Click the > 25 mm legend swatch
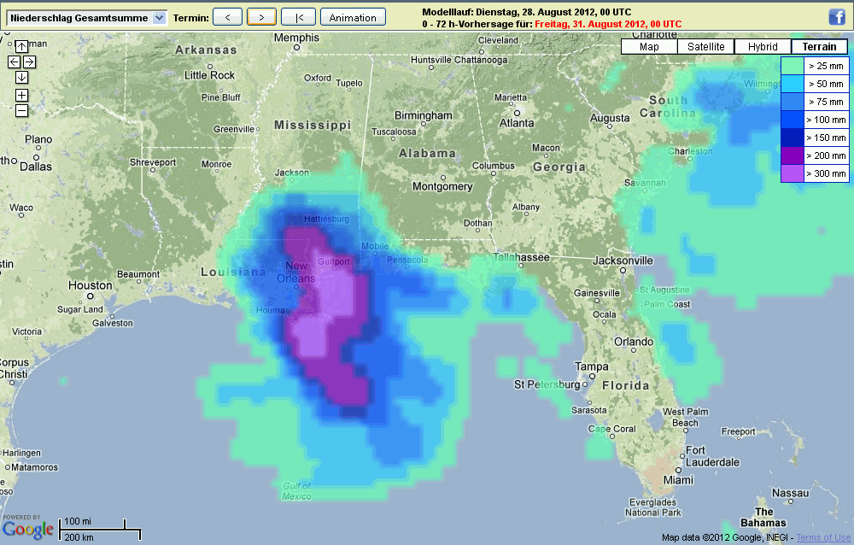The width and height of the screenshot is (854, 545). coord(793,66)
